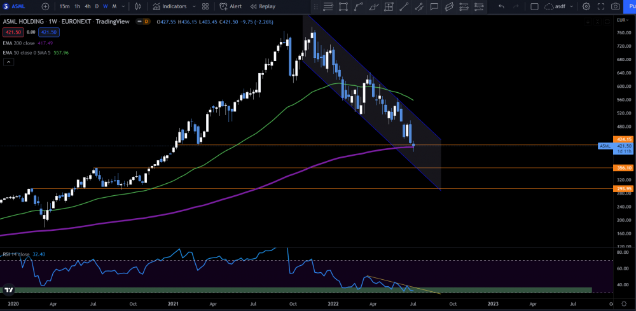Viewport: 636px width, 311px height.
Task: Take a chart snapshot with camera icon
Action: 615,6
